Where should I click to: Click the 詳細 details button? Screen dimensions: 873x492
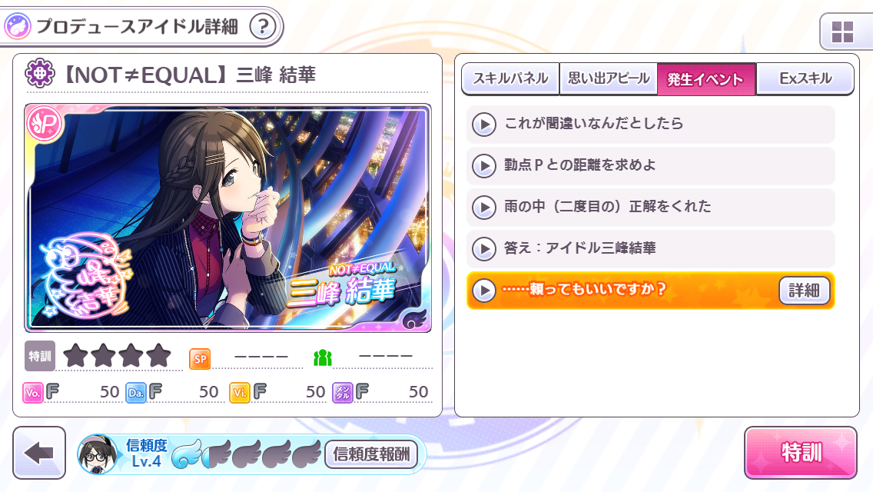[x=804, y=291]
